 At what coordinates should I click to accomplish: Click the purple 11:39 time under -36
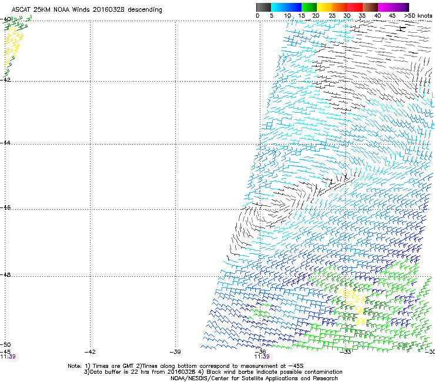tap(262, 357)
